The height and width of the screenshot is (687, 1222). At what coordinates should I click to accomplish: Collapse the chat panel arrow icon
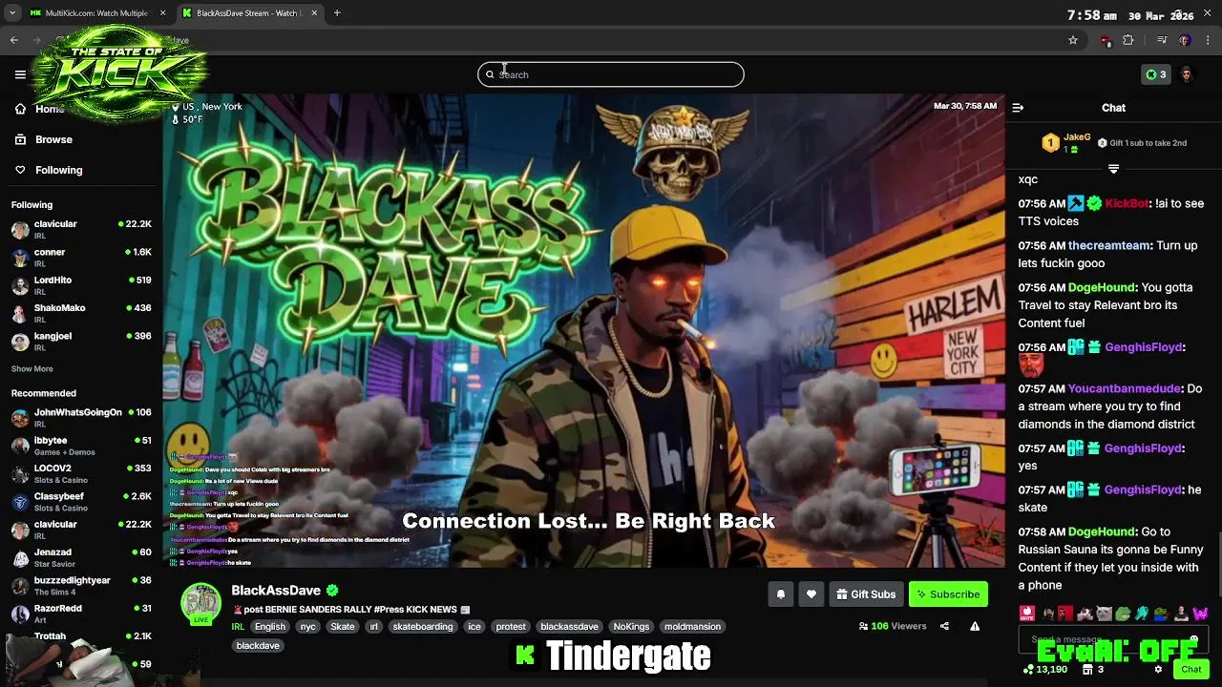pyautogui.click(x=1018, y=108)
